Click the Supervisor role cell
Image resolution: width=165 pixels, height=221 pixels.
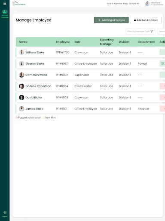click(82, 75)
